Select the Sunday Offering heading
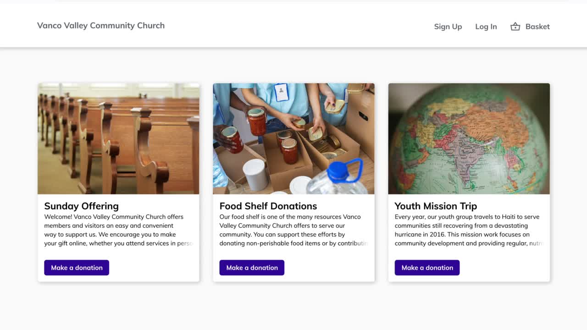 click(x=81, y=206)
